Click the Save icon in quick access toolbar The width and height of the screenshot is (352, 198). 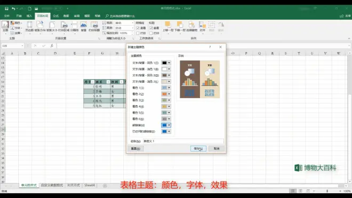click(x=6, y=9)
